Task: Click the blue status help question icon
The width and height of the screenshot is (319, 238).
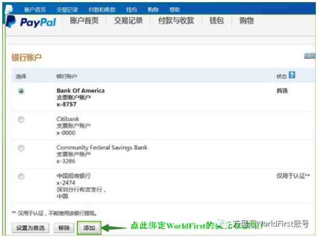Action: tap(292, 75)
